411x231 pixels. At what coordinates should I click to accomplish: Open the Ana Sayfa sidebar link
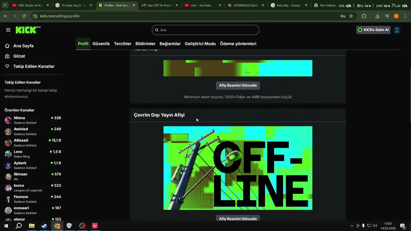23,46
